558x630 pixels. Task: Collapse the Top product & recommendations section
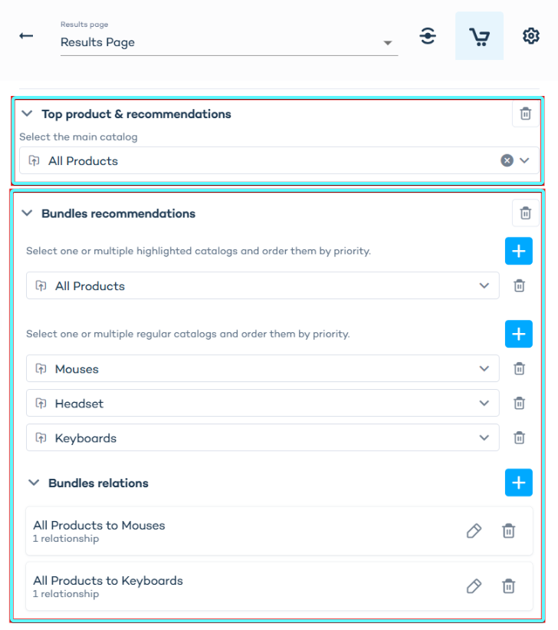point(27,114)
